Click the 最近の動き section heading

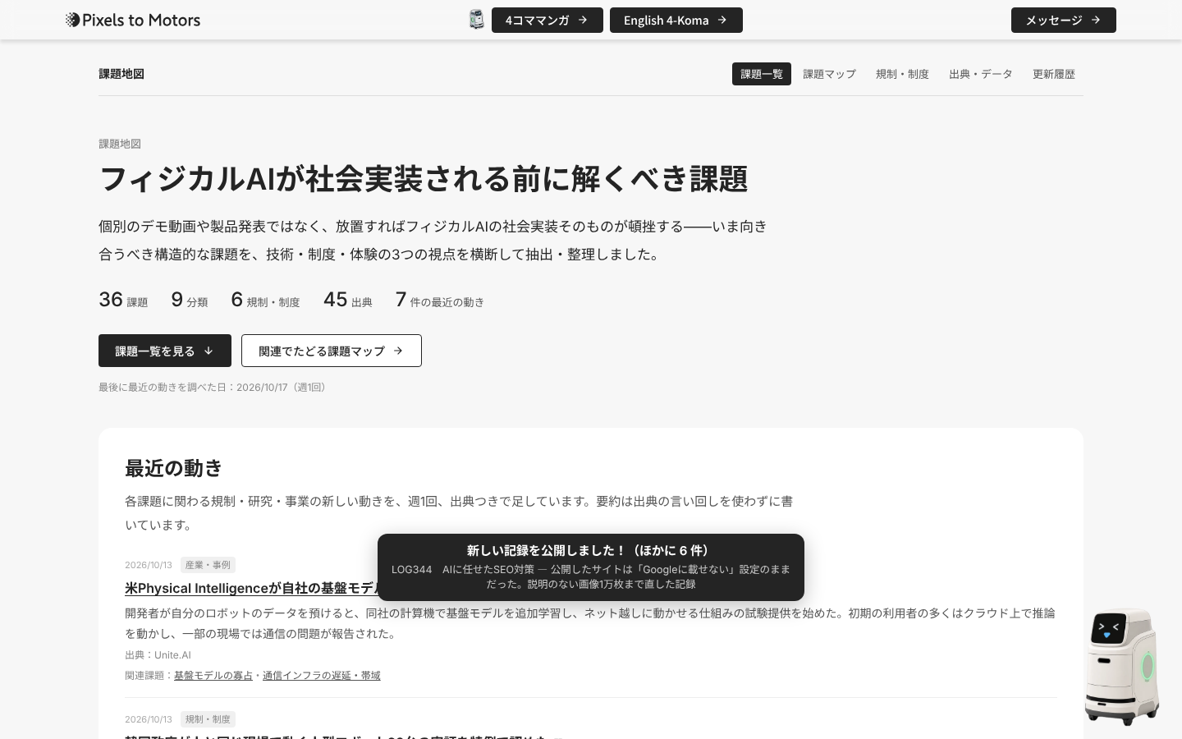174,468
